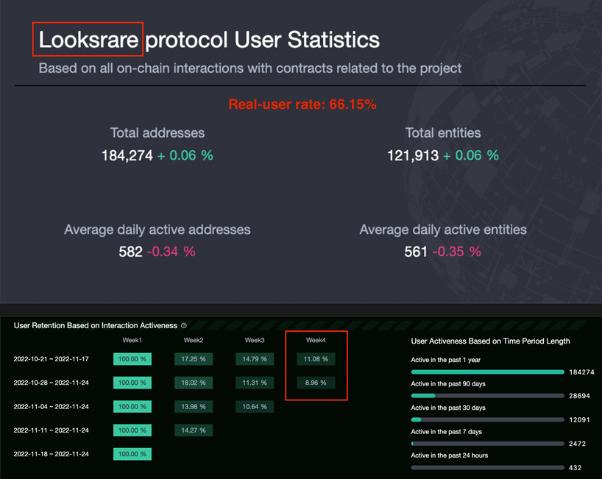Select the Week2 column header

pos(194,340)
